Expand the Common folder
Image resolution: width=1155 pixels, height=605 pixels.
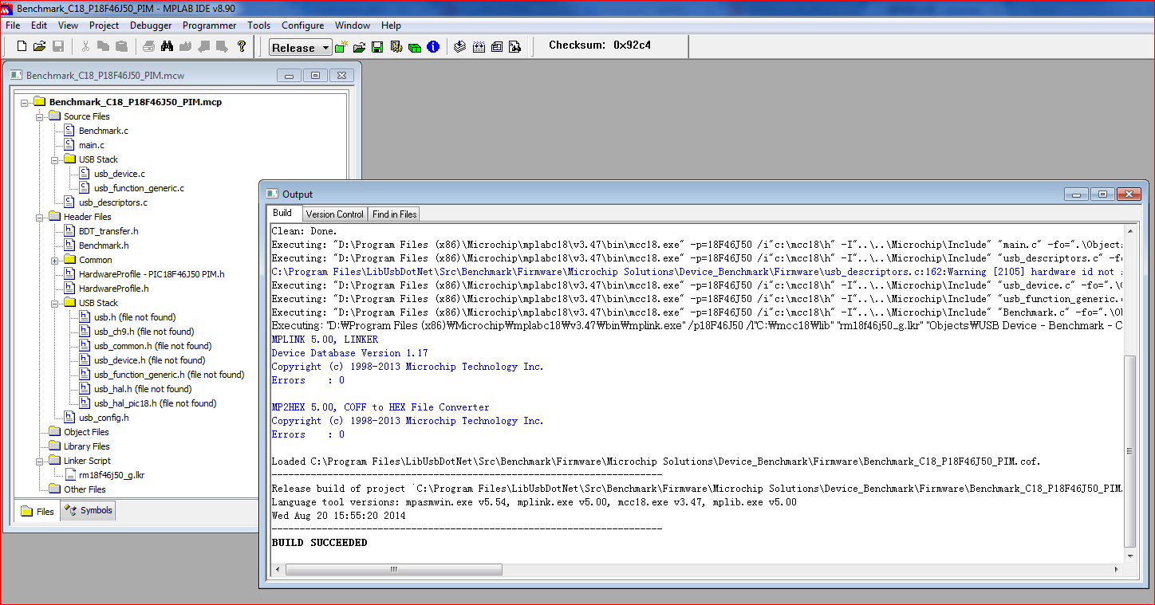54,260
